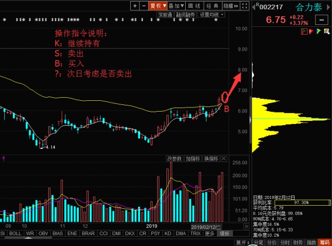This screenshot has width=332, height=246.
Task: Close the volume indicator panel X
Action: coord(224,159)
